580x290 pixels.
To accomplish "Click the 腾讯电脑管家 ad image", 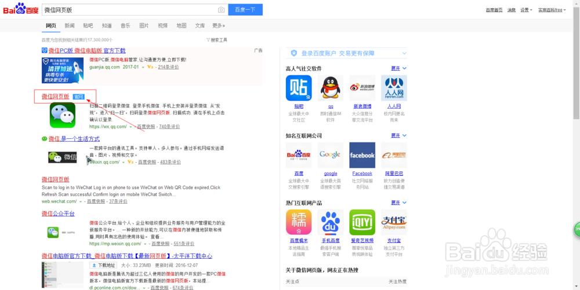I will click(63, 70).
